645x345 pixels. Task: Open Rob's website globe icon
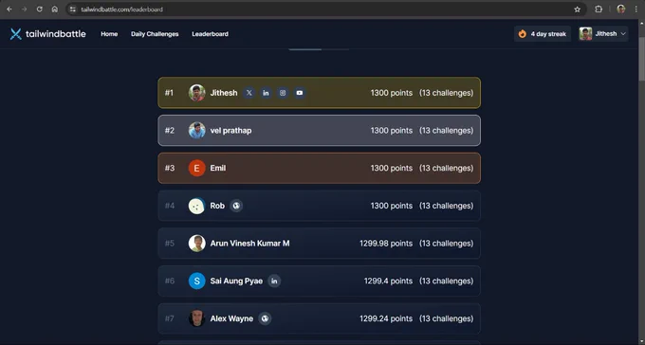[x=236, y=206]
